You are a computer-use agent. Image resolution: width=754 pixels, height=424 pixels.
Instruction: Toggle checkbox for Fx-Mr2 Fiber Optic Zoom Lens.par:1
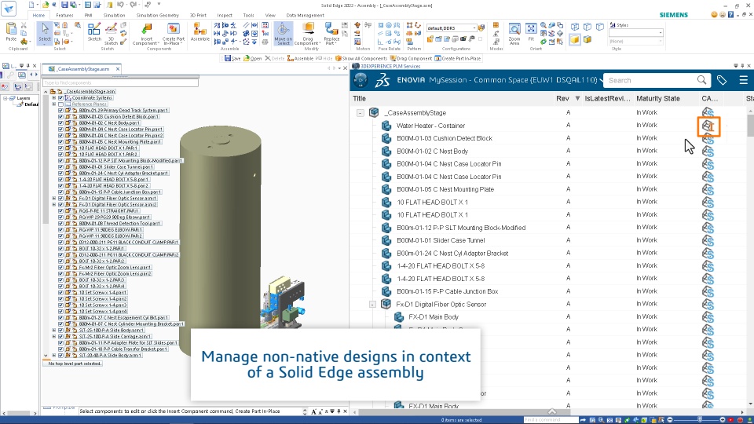(60, 267)
